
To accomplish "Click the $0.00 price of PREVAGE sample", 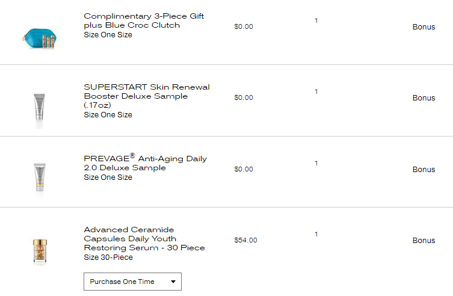I will (x=244, y=169).
